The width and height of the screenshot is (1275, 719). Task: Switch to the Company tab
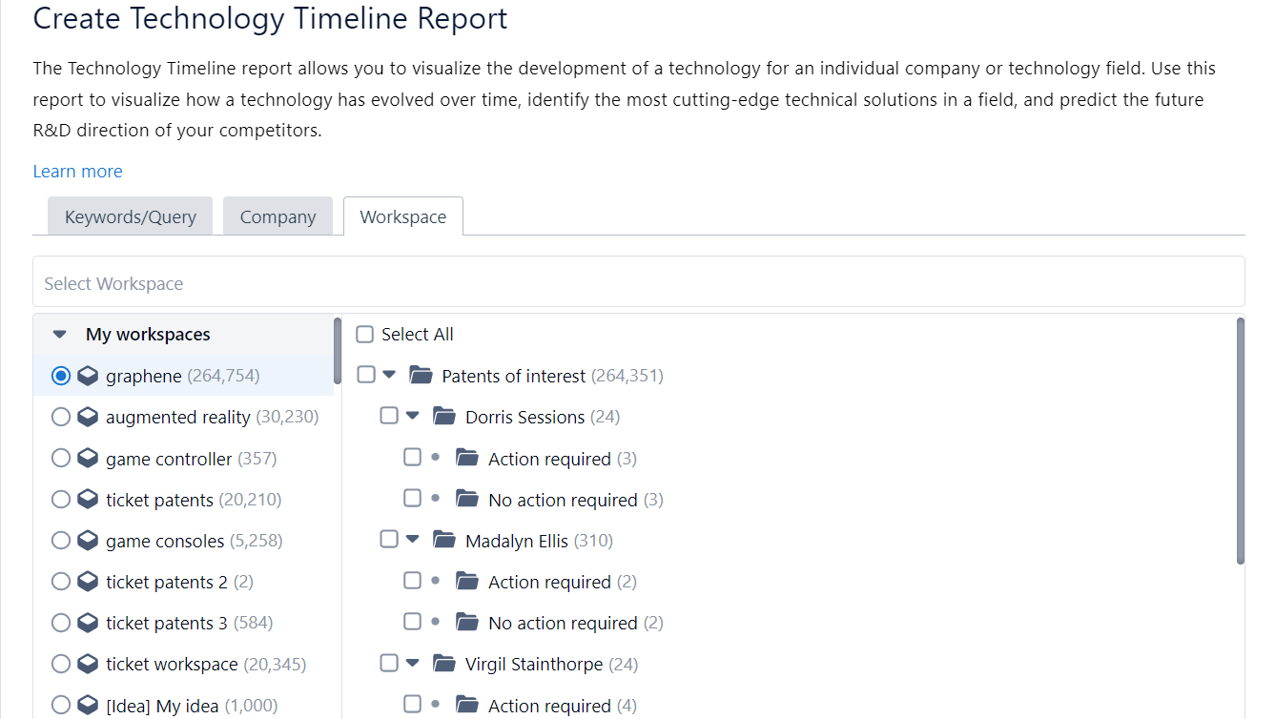point(278,216)
